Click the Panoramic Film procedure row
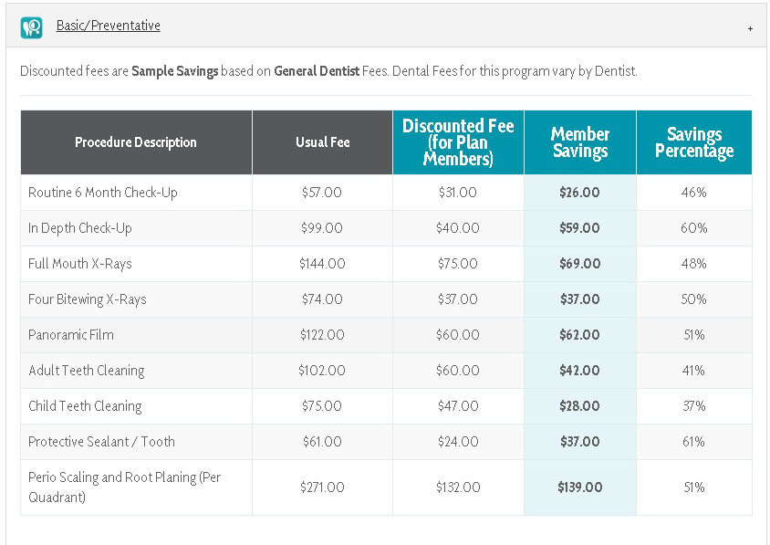This screenshot has width=770, height=545. [x=70, y=334]
